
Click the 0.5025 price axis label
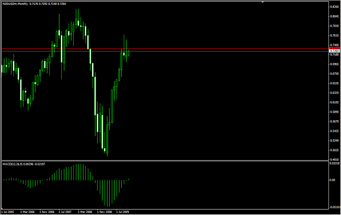334,150
